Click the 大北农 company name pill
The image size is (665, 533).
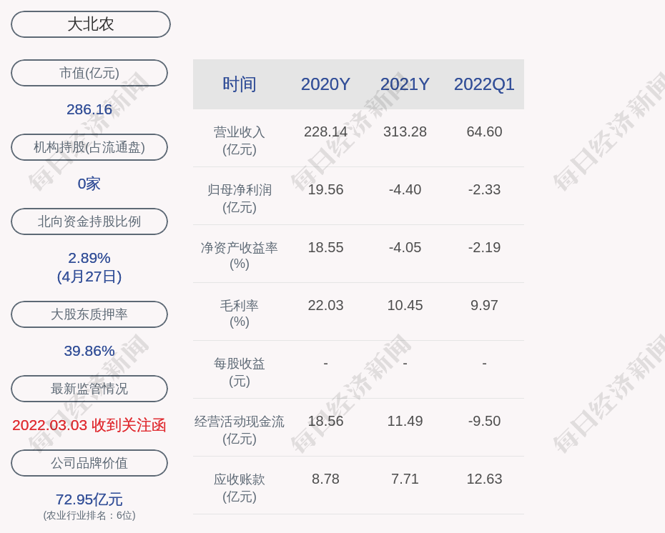coord(91,24)
